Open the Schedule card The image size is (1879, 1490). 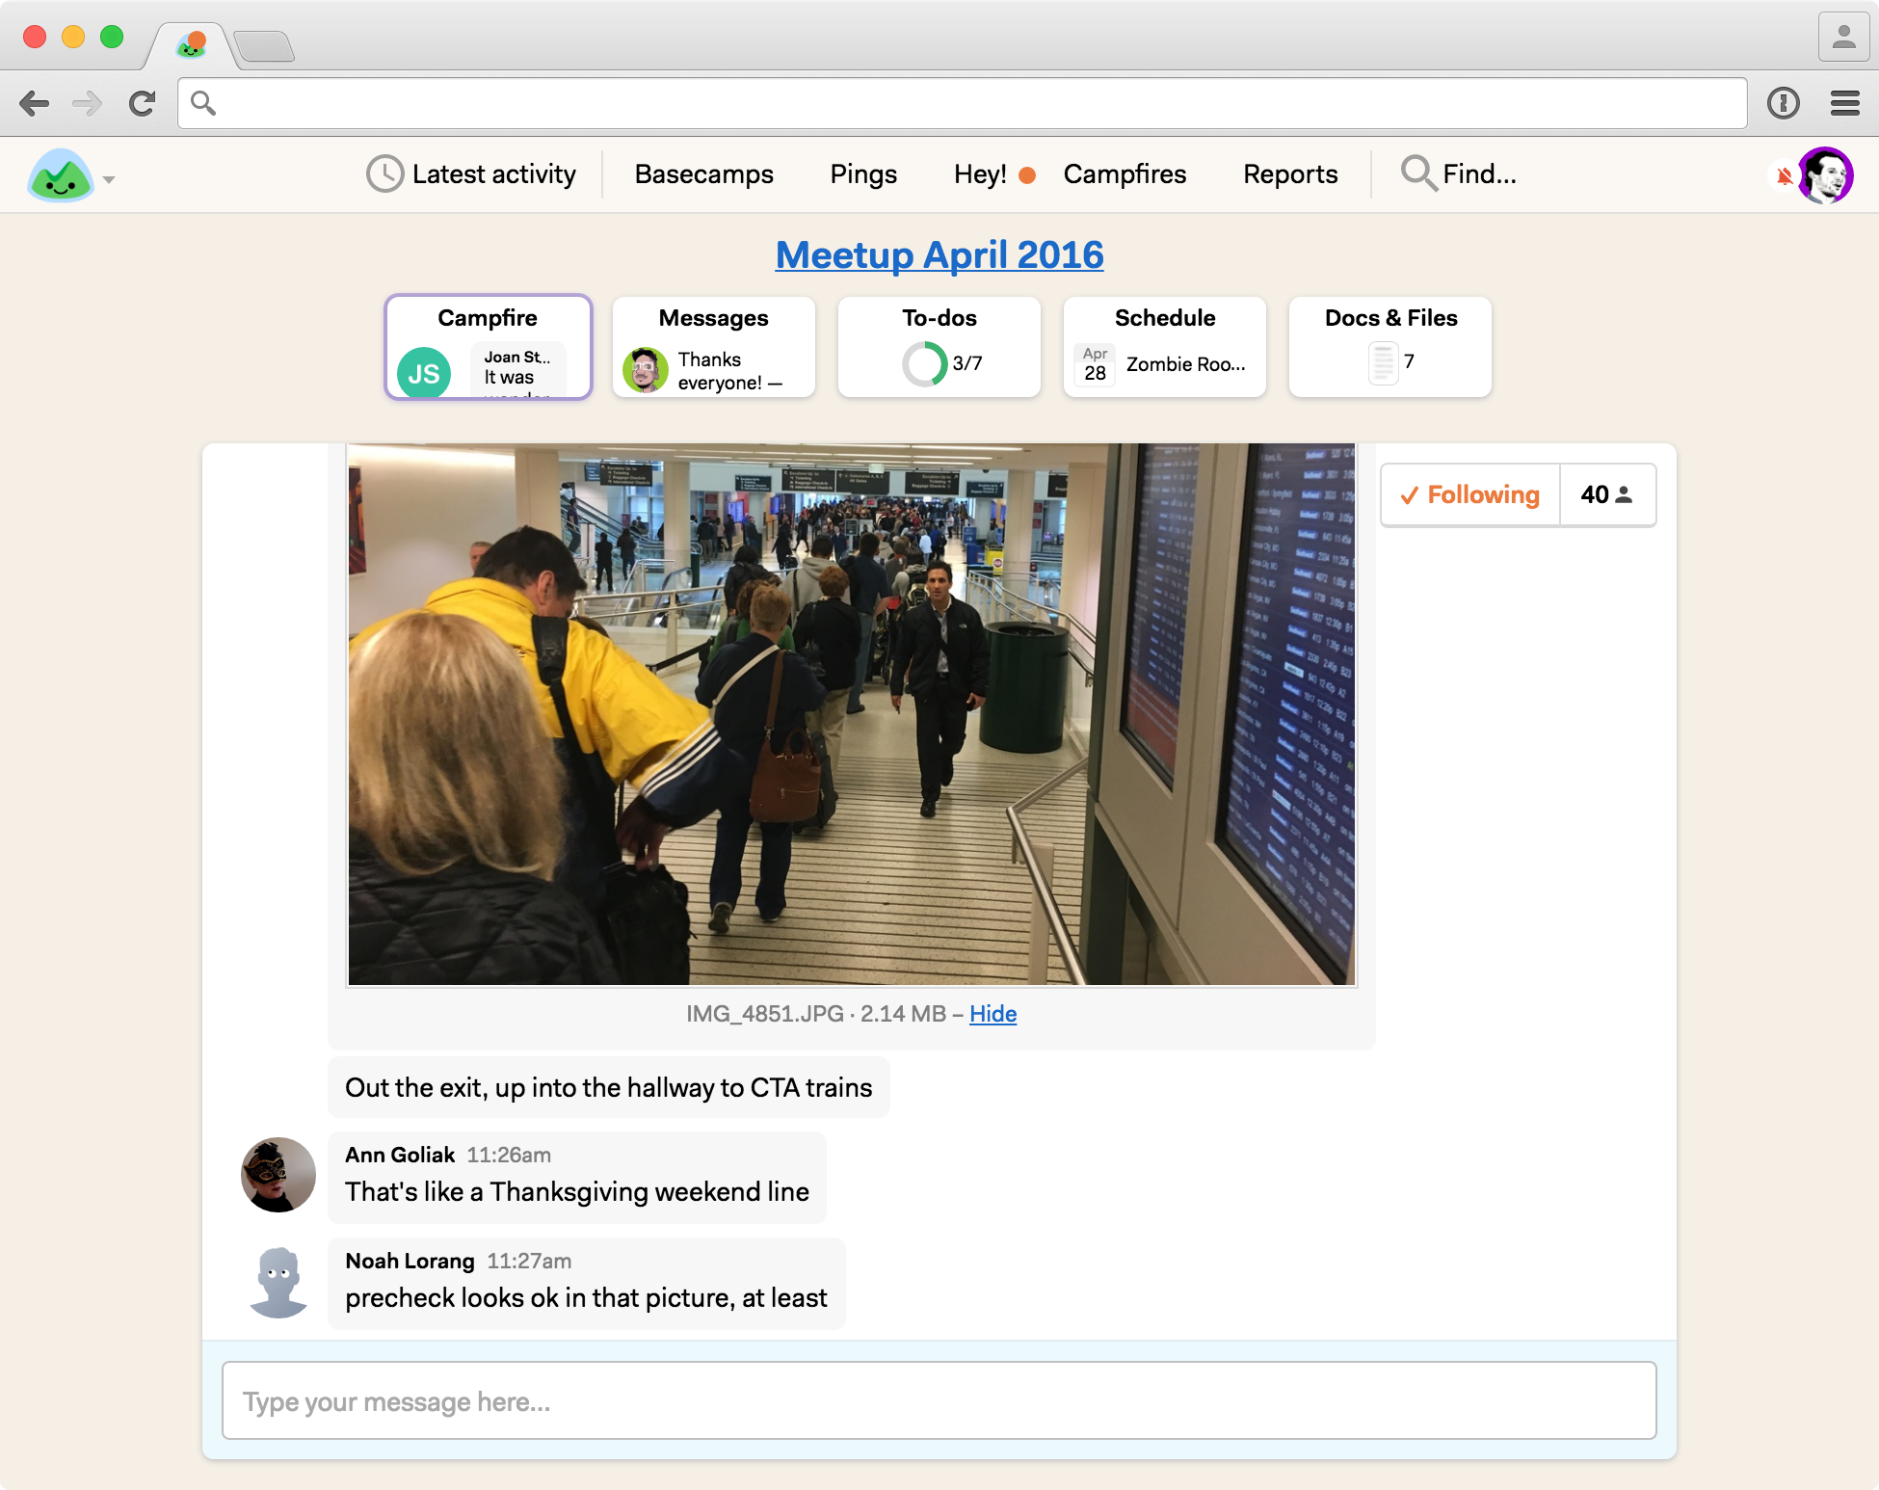coord(1165,347)
